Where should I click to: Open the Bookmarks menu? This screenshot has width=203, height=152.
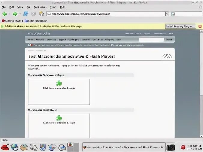coord(40,7)
